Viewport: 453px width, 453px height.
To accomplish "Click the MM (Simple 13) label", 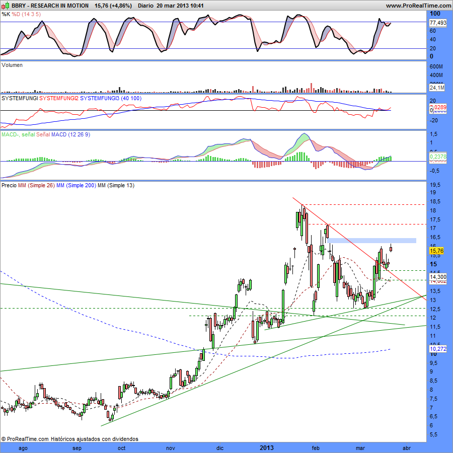I will (x=116, y=185).
